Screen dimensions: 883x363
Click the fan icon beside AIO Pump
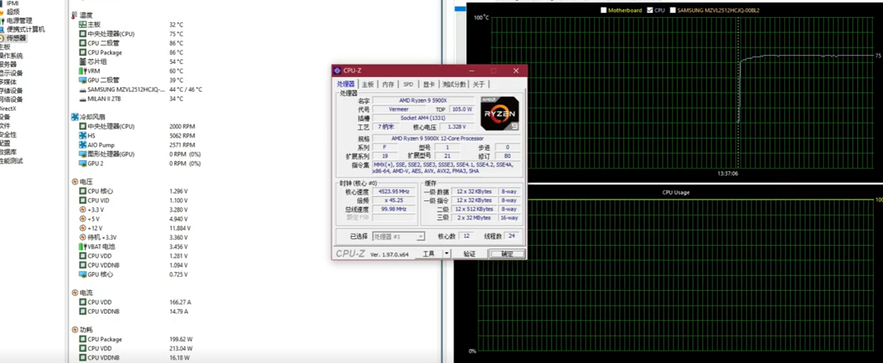(x=83, y=145)
